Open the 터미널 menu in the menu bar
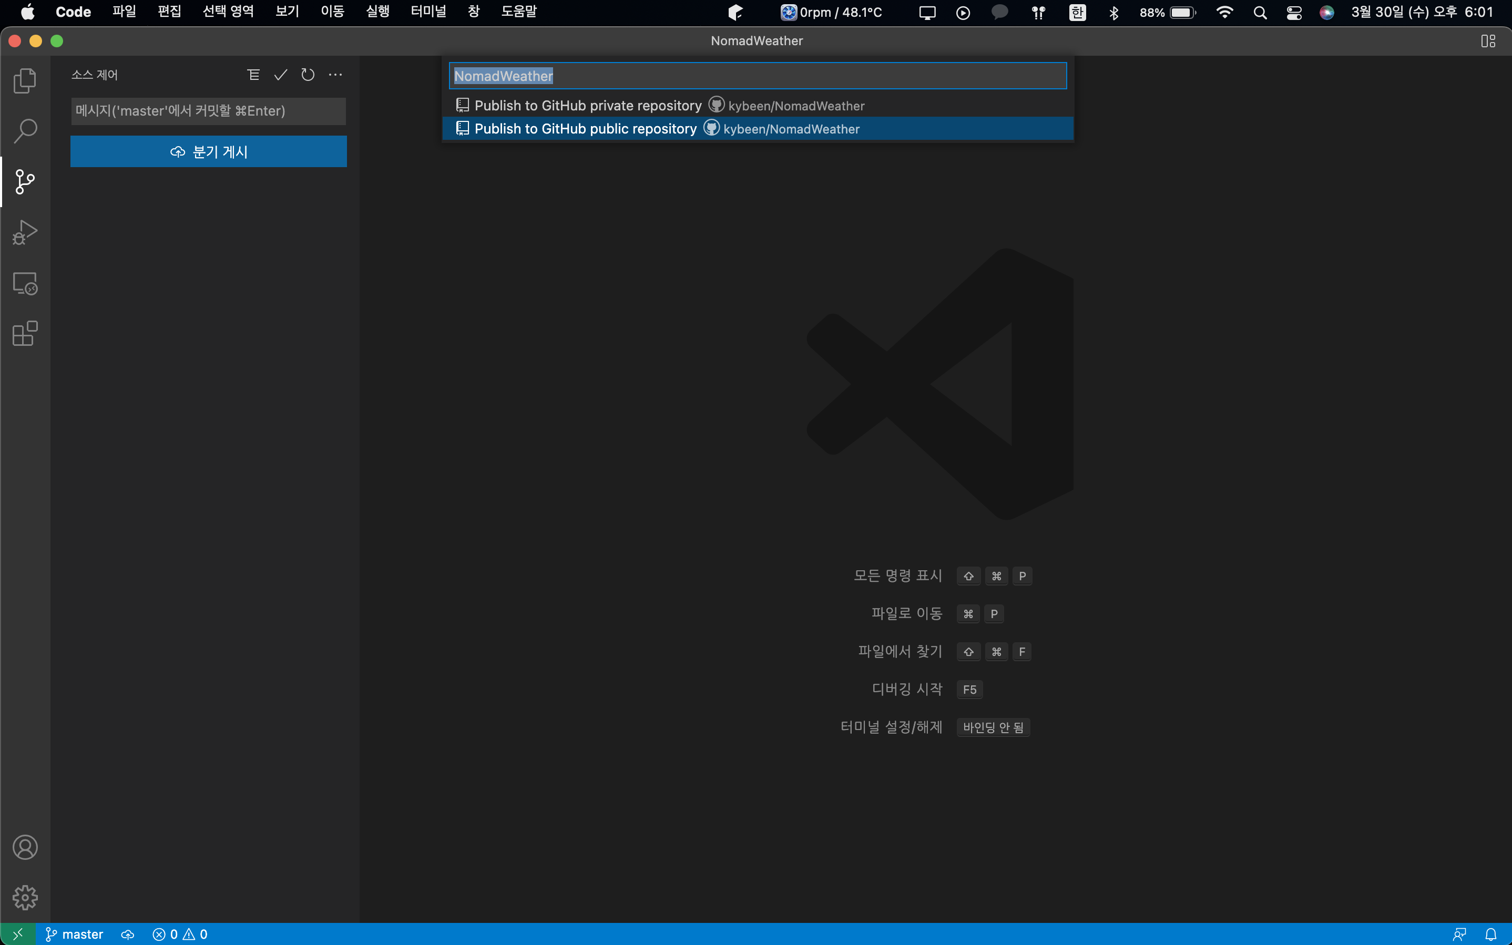The image size is (1512, 945). point(428,12)
